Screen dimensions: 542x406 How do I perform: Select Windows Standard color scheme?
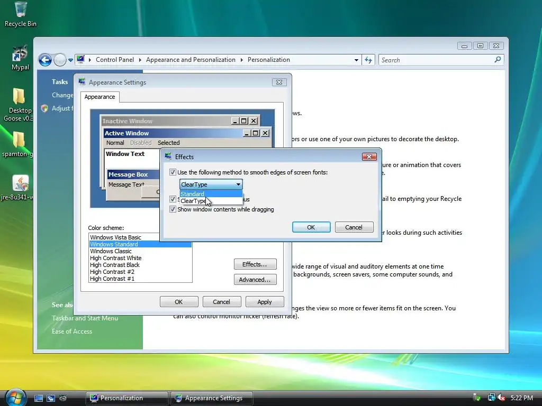pyautogui.click(x=140, y=244)
